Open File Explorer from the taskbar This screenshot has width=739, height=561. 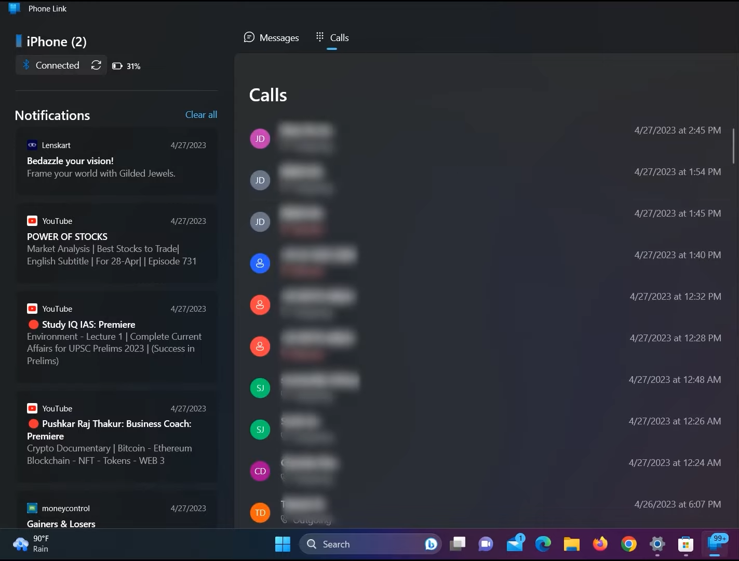(x=571, y=544)
